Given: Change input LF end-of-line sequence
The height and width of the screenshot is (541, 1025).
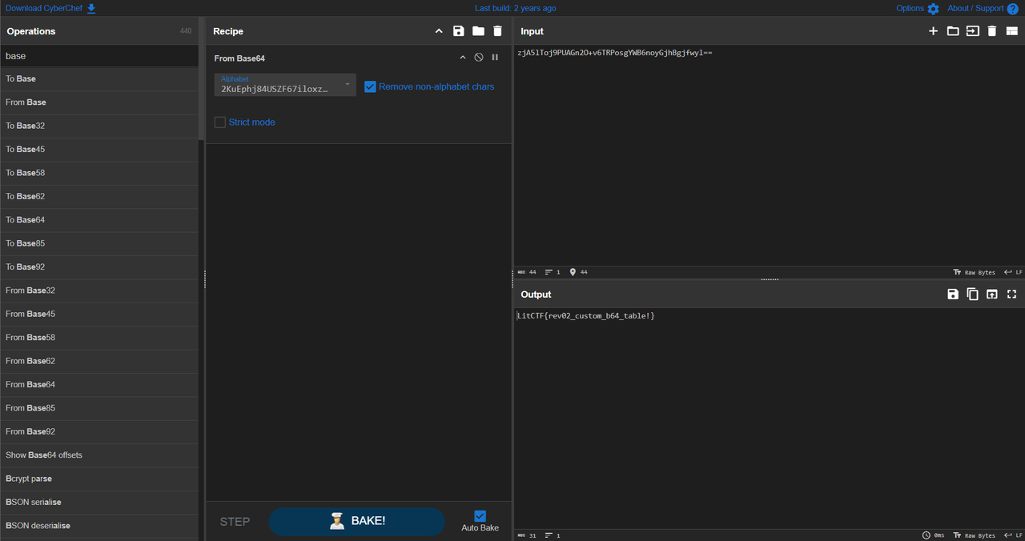Looking at the screenshot, I should 1012,272.
